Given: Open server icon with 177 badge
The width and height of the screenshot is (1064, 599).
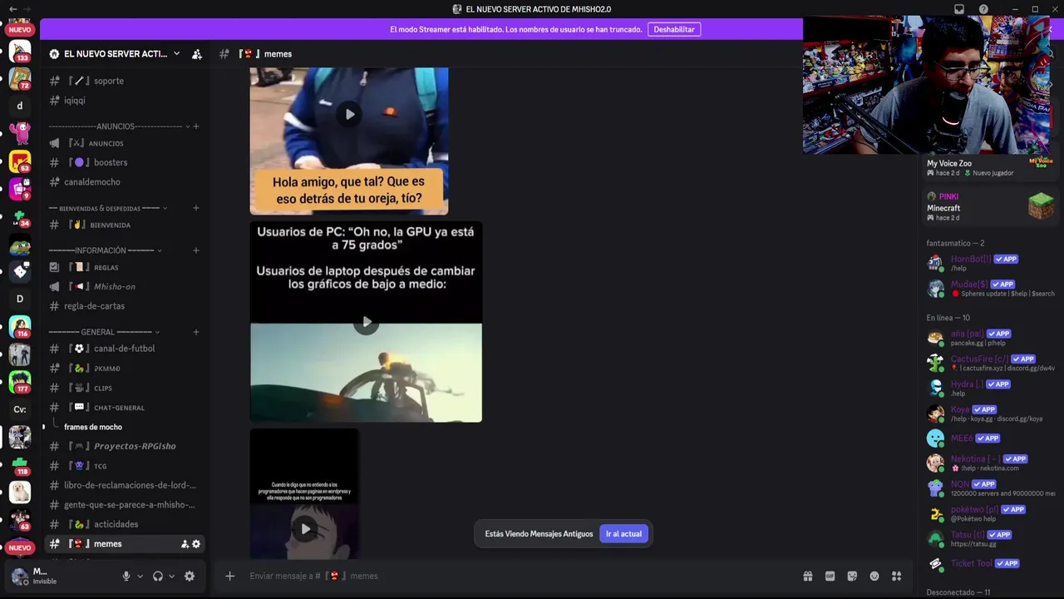Looking at the screenshot, I should (x=20, y=382).
